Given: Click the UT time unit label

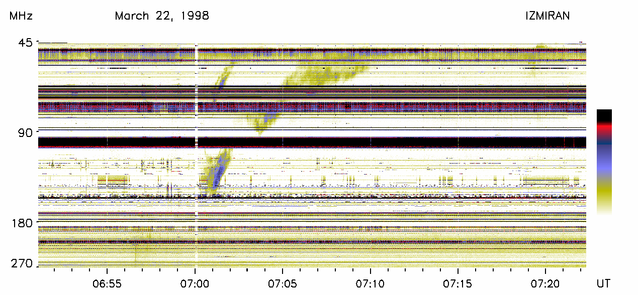Looking at the screenshot, I should pyautogui.click(x=603, y=284).
